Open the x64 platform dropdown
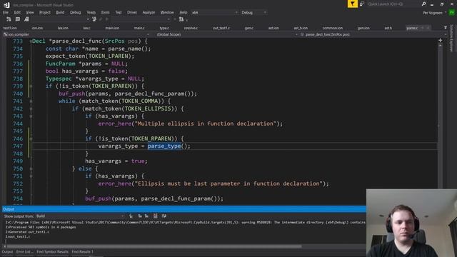Screen dimensions: 457x257 coord(214,13)
